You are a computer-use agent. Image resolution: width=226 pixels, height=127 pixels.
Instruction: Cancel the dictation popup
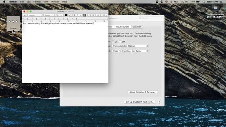[x=13, y=28]
